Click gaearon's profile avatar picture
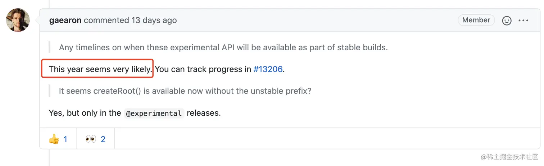The width and height of the screenshot is (544, 166). (x=18, y=20)
